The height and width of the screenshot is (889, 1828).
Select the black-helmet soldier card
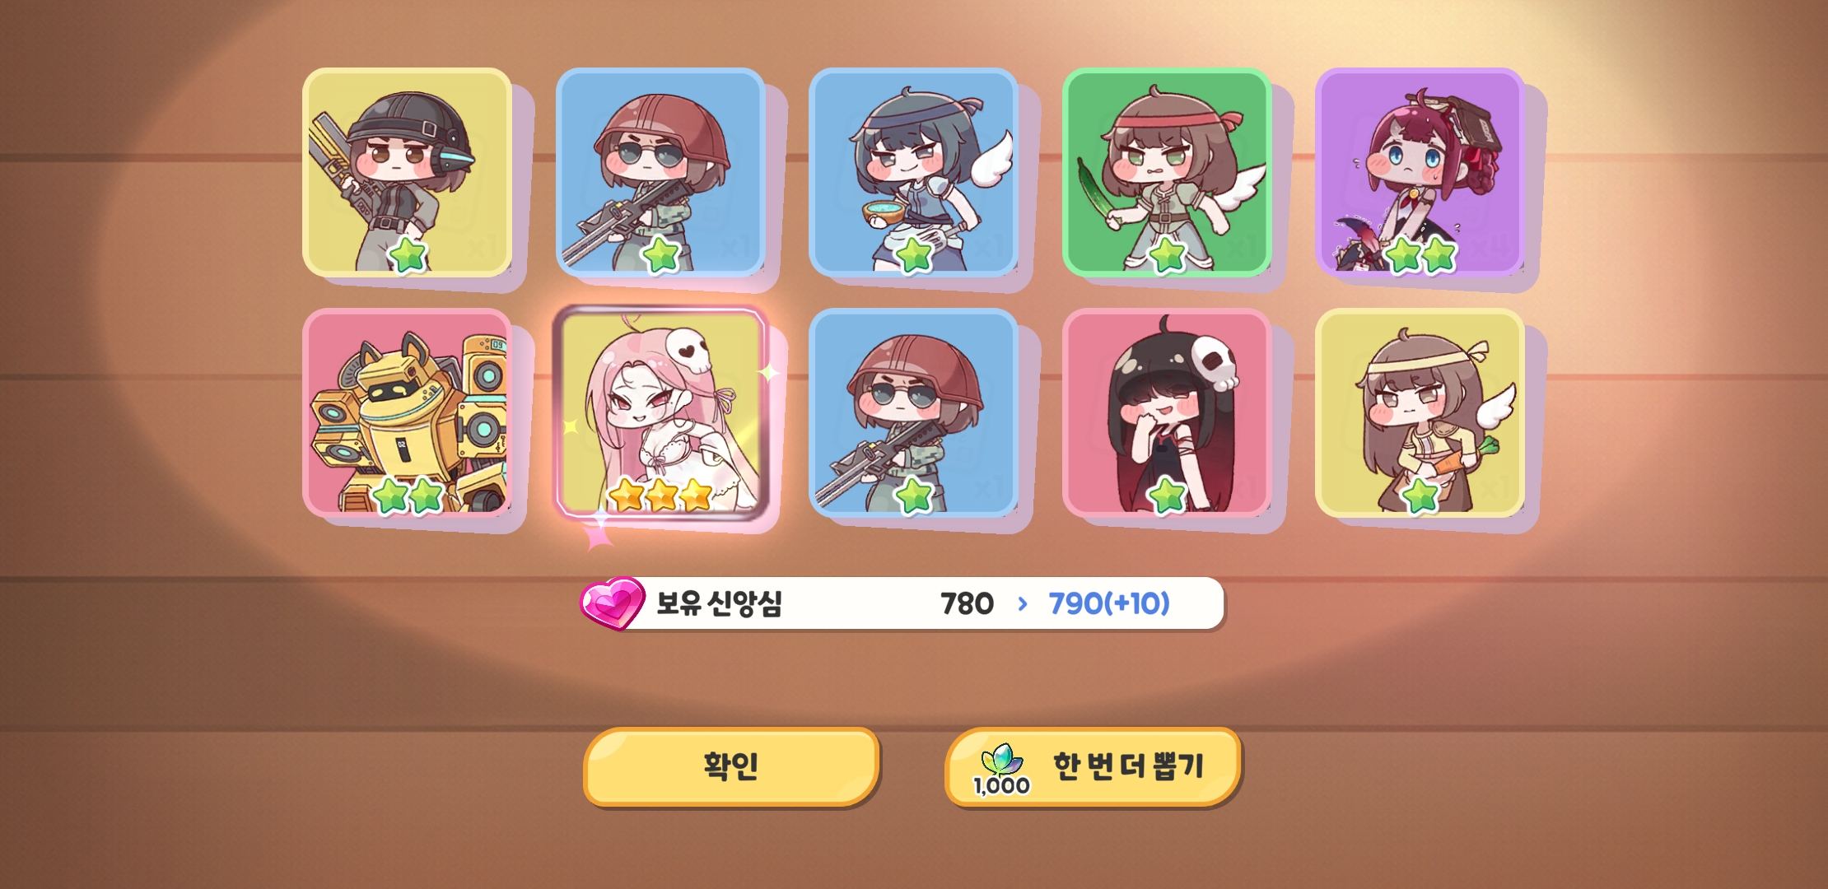pyautogui.click(x=408, y=173)
